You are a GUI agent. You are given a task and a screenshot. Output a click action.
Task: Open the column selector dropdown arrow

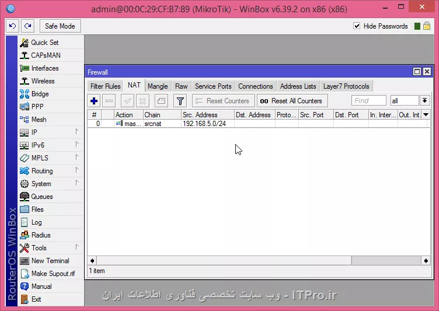(426, 115)
